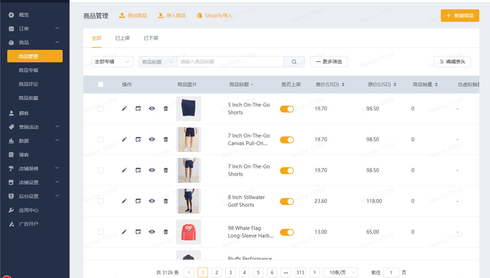Open the 10条/页 page size dropdown
Viewport: 490px width, 278px height.
tap(340, 272)
